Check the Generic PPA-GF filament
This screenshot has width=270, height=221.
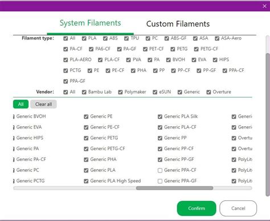coord(160,181)
